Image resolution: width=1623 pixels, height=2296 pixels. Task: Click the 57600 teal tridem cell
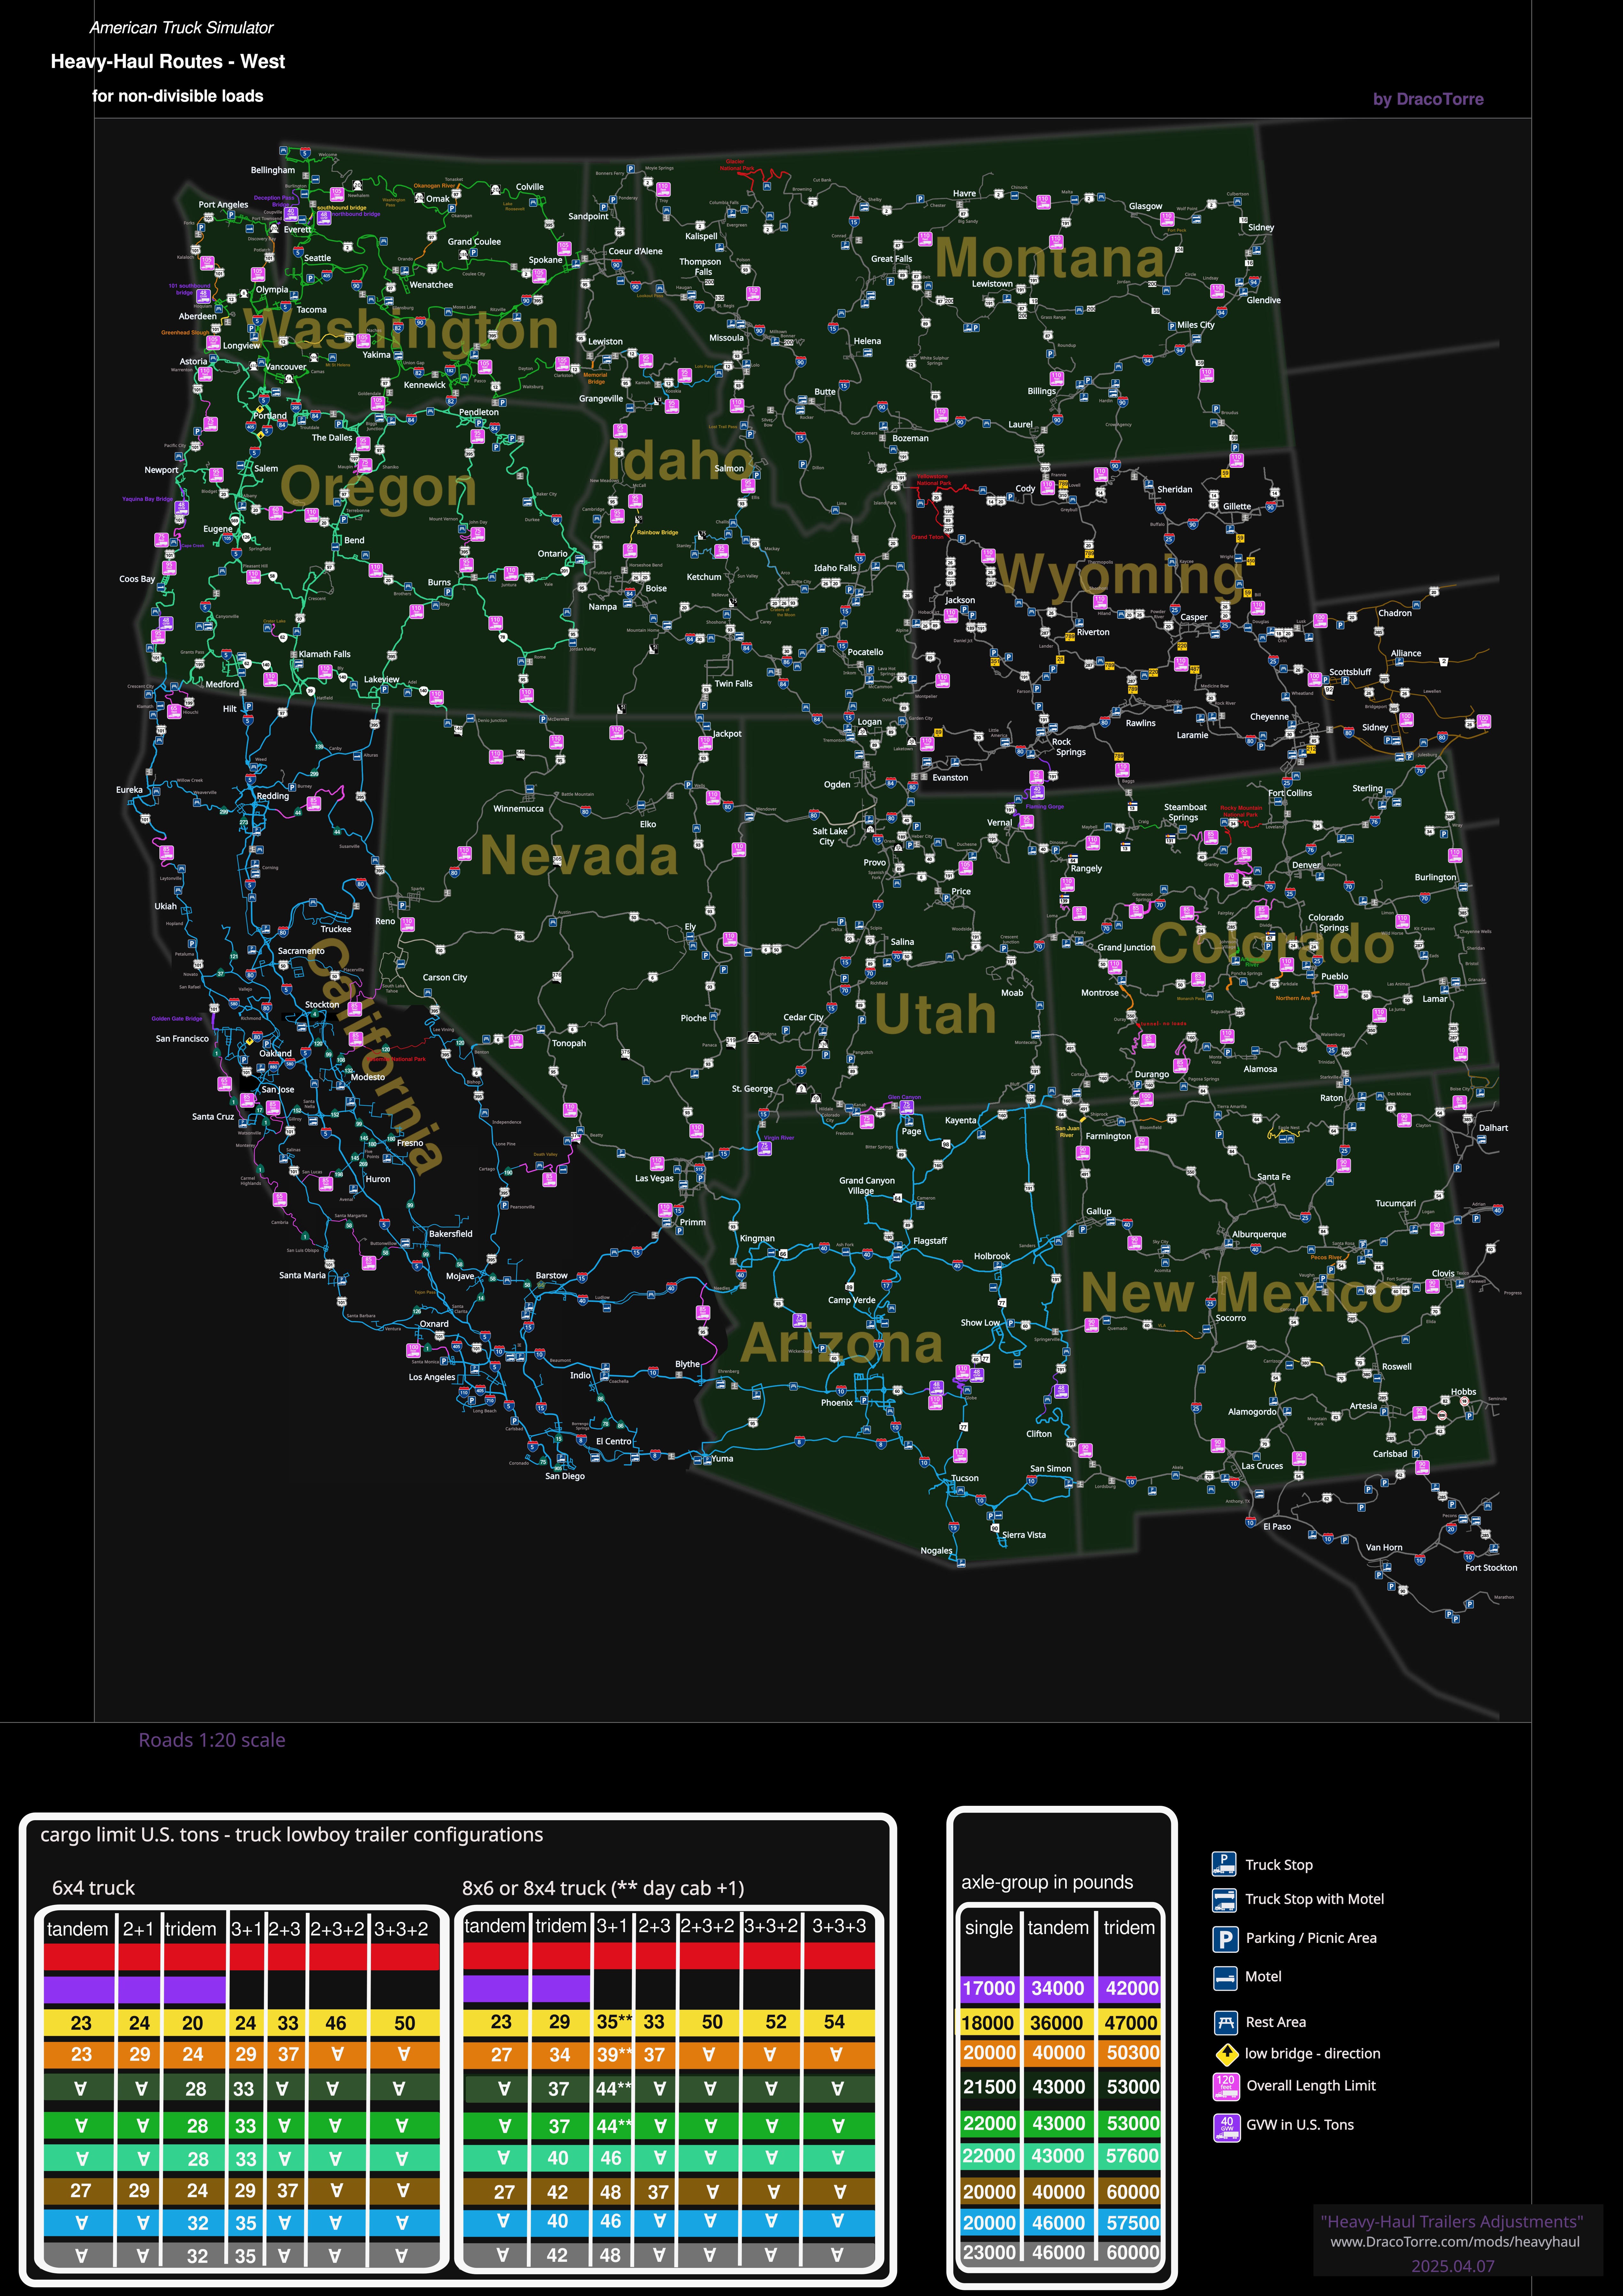[1132, 2156]
